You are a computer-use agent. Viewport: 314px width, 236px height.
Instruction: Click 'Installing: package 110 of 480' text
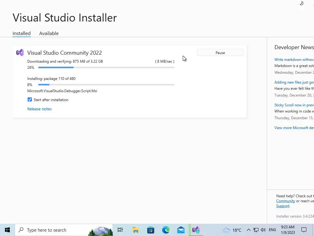click(x=52, y=79)
